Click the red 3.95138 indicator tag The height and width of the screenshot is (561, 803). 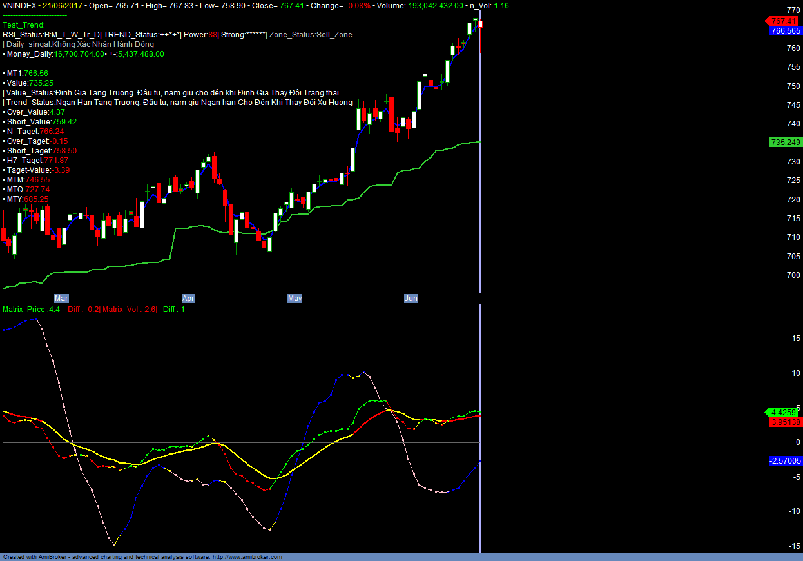click(x=785, y=422)
